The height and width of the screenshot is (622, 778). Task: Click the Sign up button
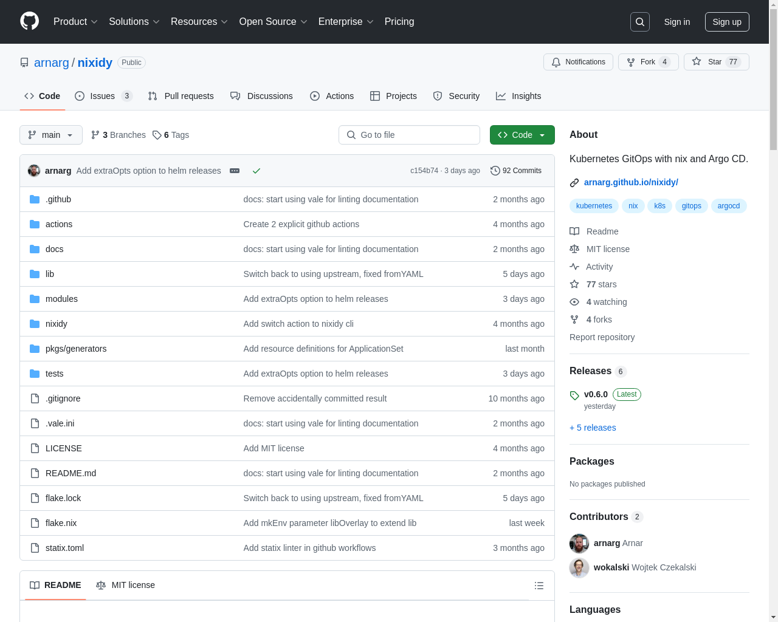click(727, 22)
